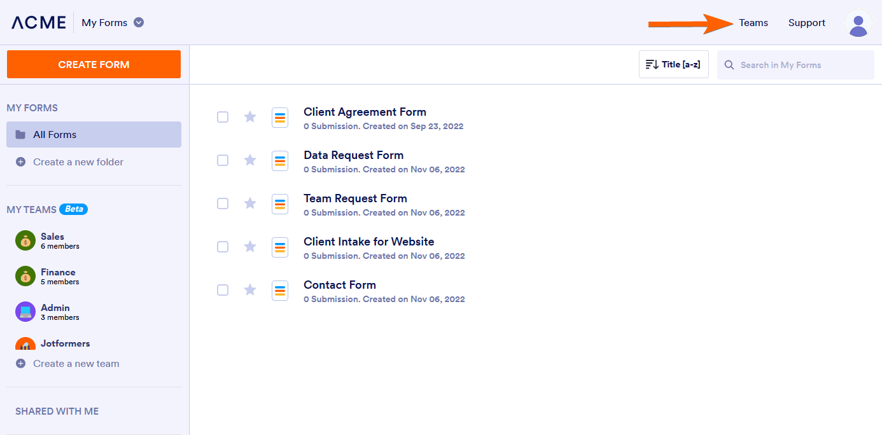Viewport: 882px width, 435px height.
Task: Click the Sales team avatar icon
Action: pos(25,240)
